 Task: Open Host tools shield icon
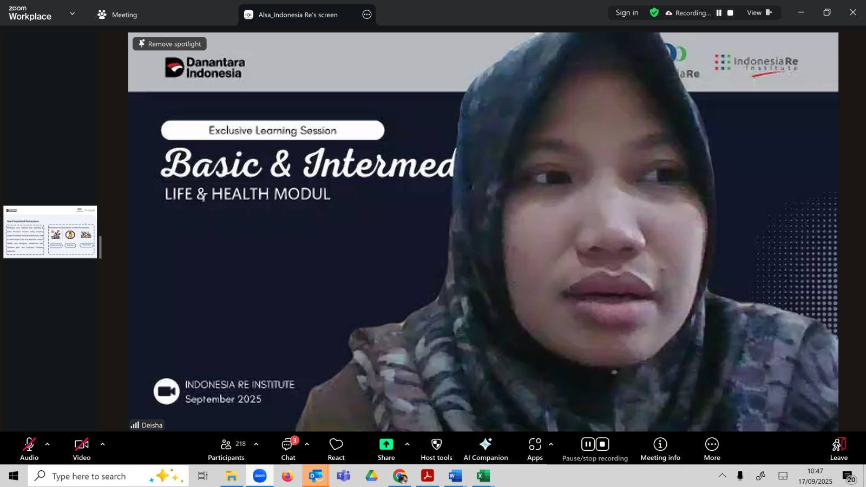436,449
